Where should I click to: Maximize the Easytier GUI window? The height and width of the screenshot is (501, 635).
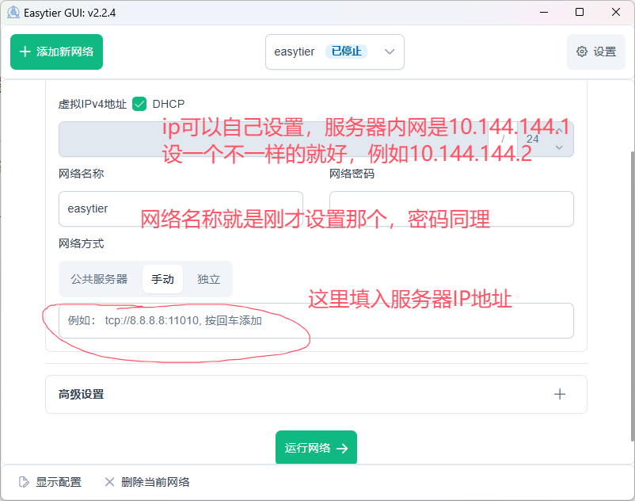(x=580, y=12)
